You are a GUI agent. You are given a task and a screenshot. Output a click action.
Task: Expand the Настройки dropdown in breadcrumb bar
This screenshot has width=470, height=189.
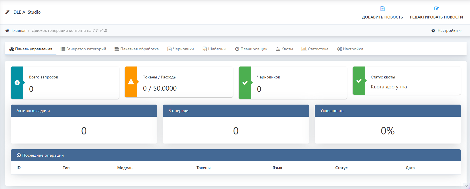coord(446,31)
